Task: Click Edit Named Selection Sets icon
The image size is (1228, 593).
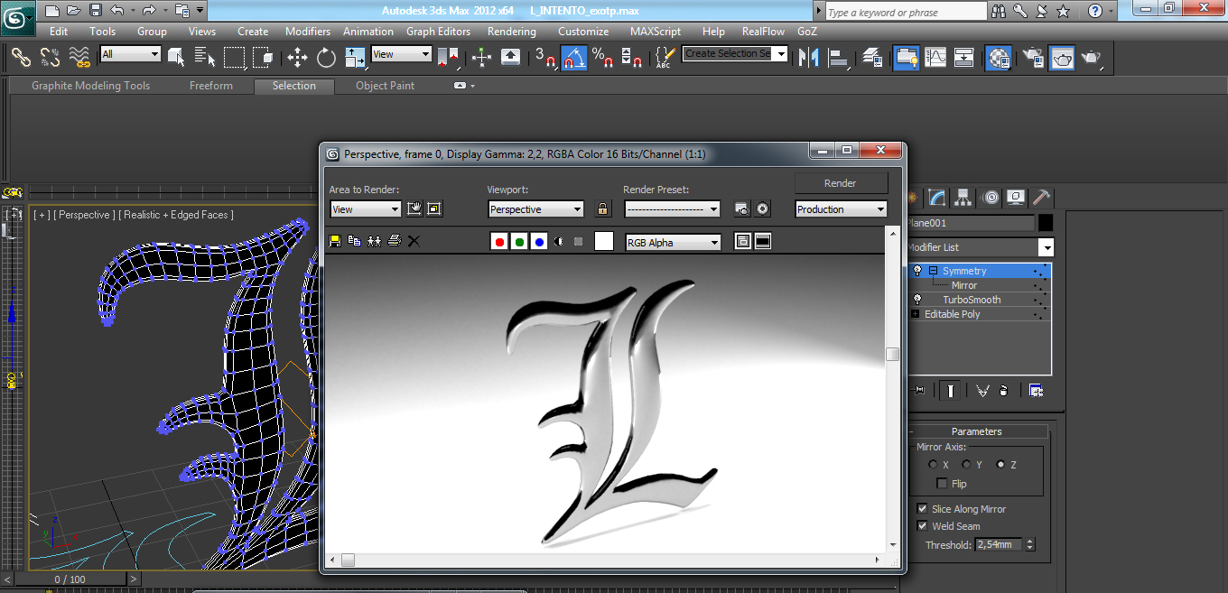Action: [x=665, y=57]
